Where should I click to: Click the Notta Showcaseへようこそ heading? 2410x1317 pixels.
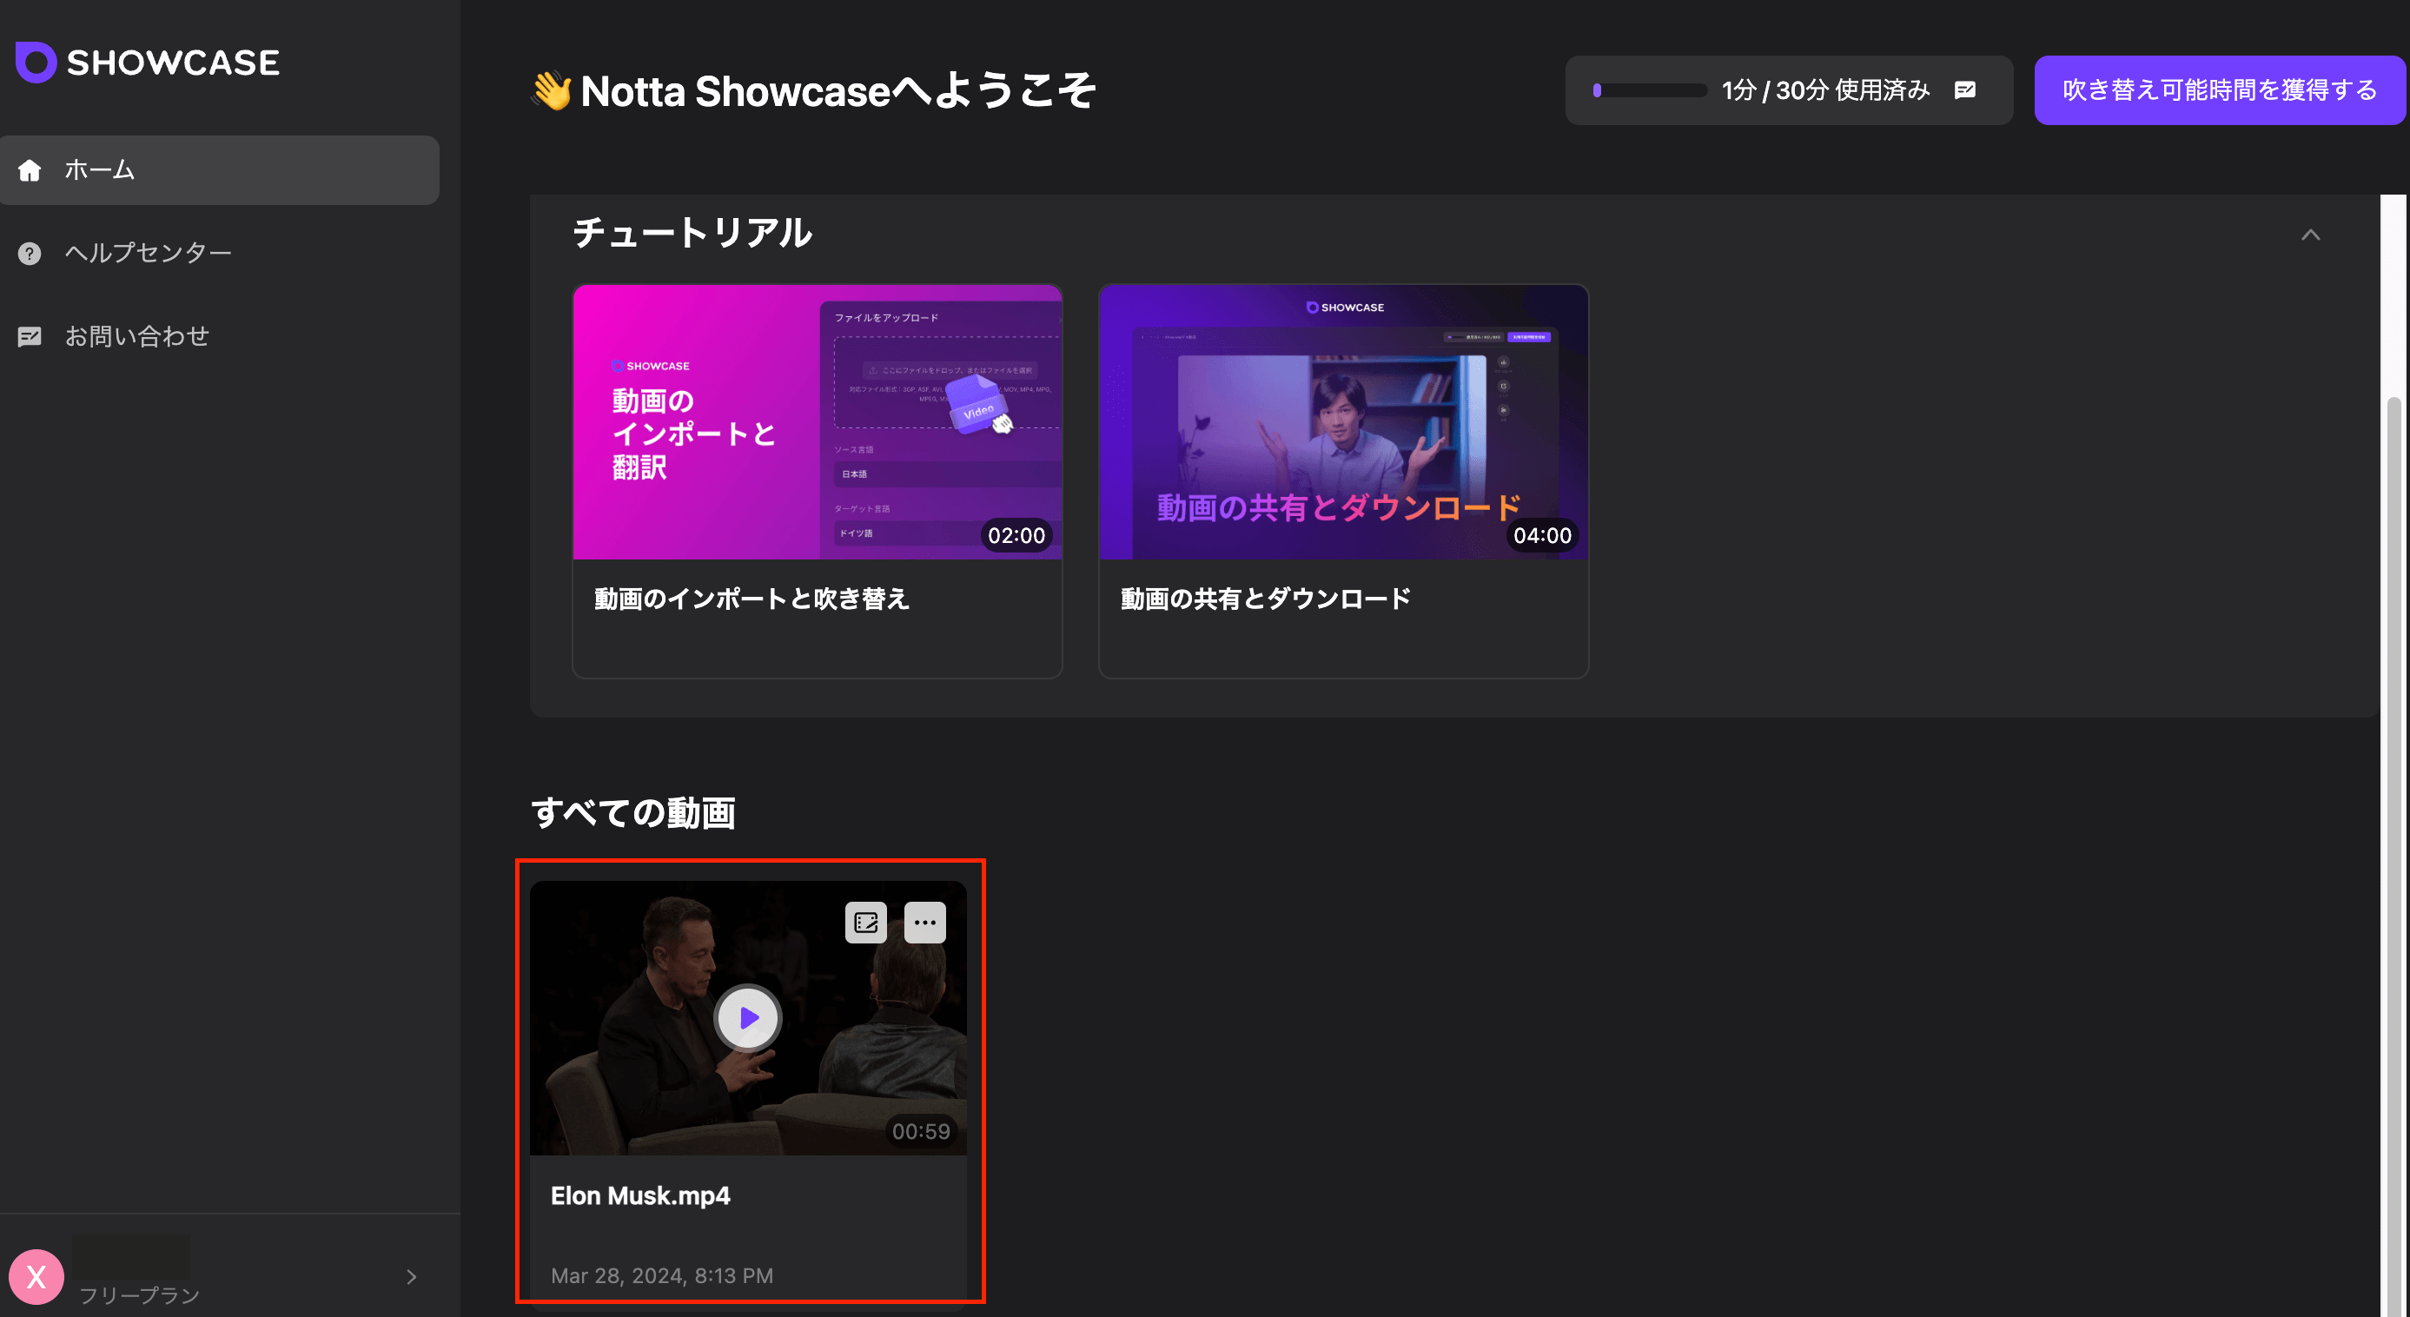[838, 92]
